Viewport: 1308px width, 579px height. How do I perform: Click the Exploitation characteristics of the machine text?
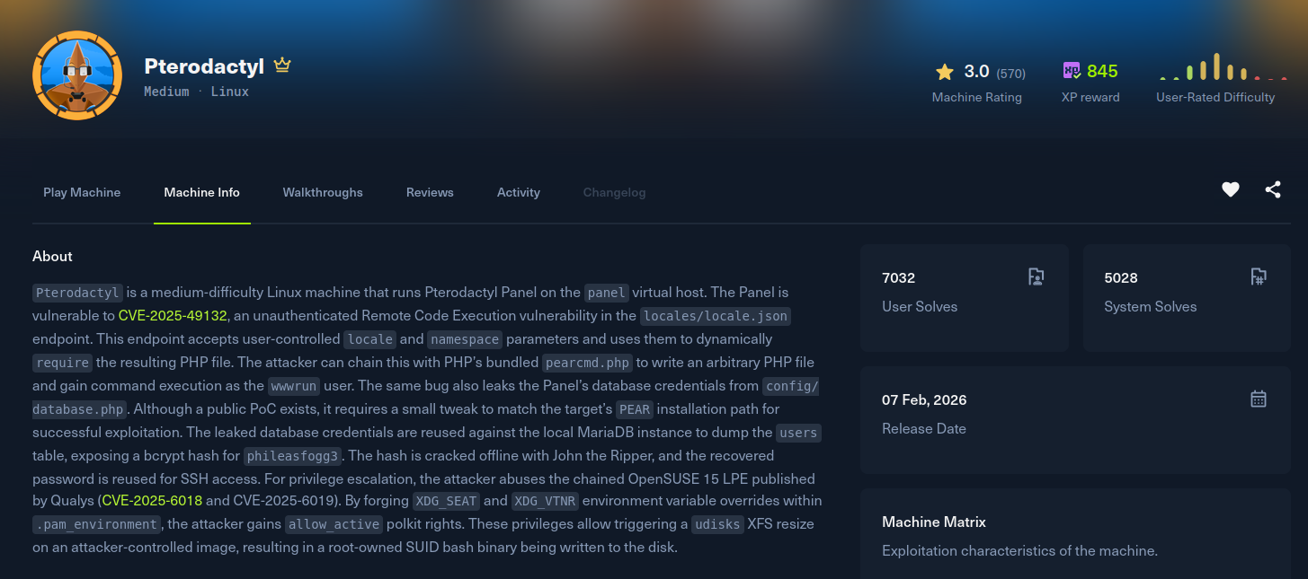pyautogui.click(x=1019, y=551)
